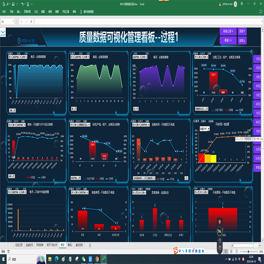Viewport: 264px width, 264px height.
Task: Click the print preview icon in quick access toolbar
Action: click(x=28, y=4)
